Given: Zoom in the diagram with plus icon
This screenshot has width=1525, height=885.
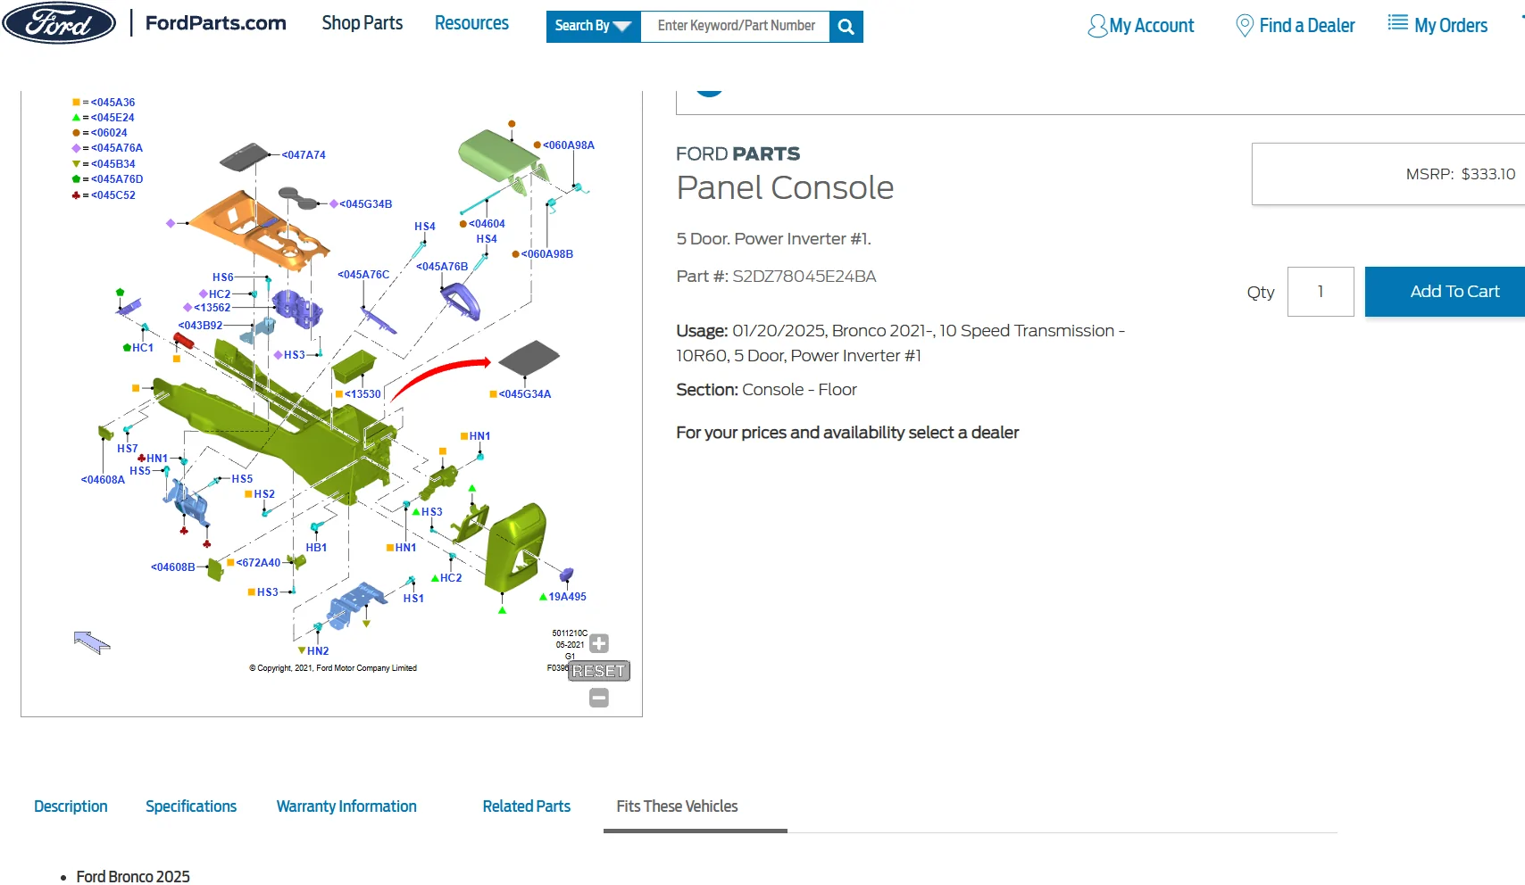Looking at the screenshot, I should (x=599, y=643).
